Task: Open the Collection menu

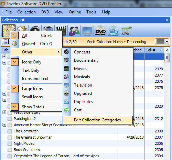Action: point(26,12)
